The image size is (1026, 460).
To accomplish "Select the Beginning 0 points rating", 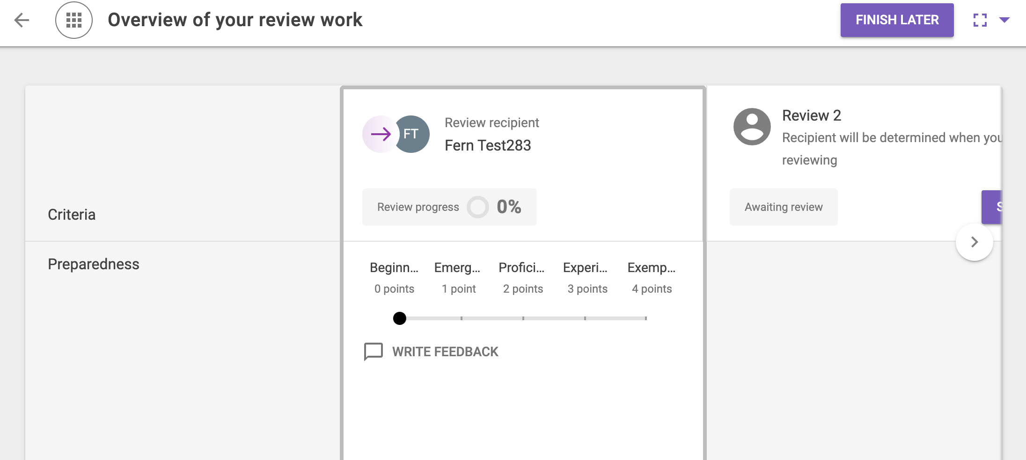I will (394, 277).
